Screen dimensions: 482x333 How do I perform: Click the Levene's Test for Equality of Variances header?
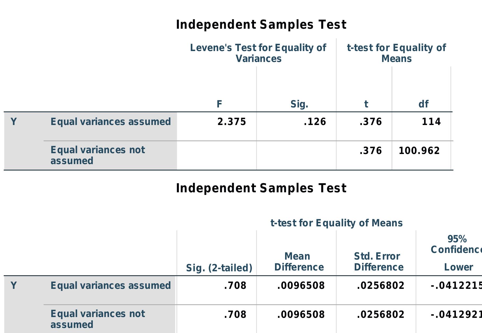(x=258, y=53)
